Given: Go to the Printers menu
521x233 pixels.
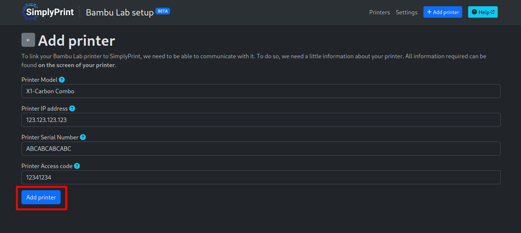Looking at the screenshot, I should click(379, 12).
